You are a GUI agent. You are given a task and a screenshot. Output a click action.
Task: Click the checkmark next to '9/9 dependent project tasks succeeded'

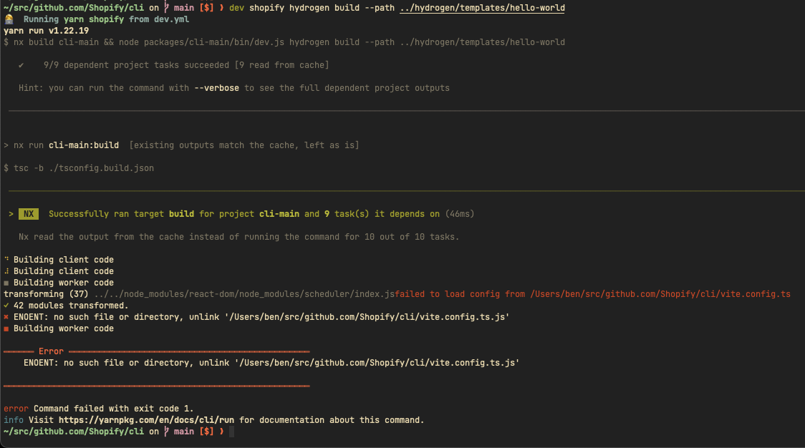21,64
